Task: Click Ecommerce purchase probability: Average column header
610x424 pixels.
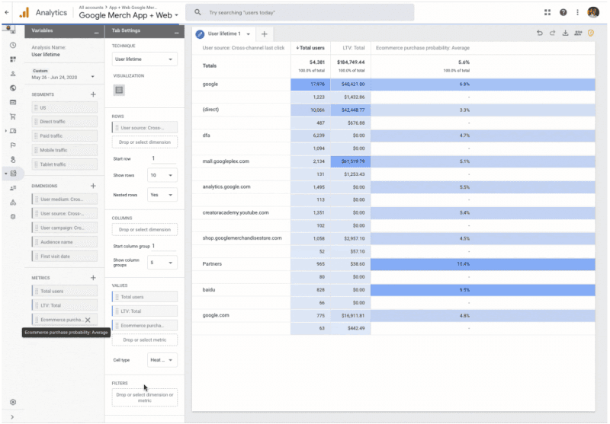Action: [422, 48]
